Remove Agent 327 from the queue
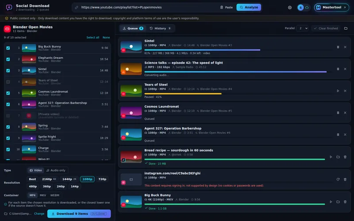354x221 pixels. [x=345, y=135]
